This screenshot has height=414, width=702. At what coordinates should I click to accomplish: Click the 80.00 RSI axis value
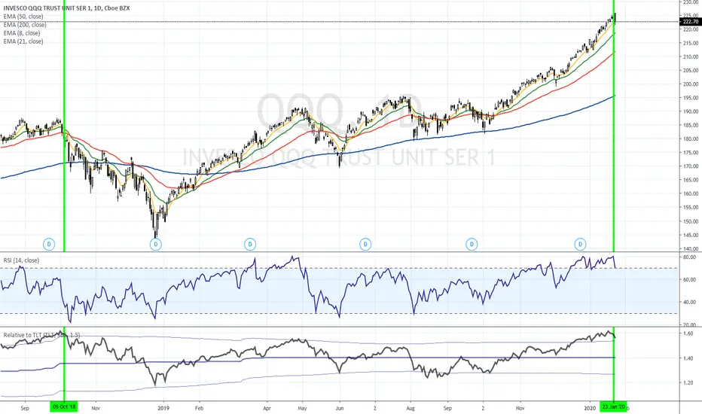690,257
